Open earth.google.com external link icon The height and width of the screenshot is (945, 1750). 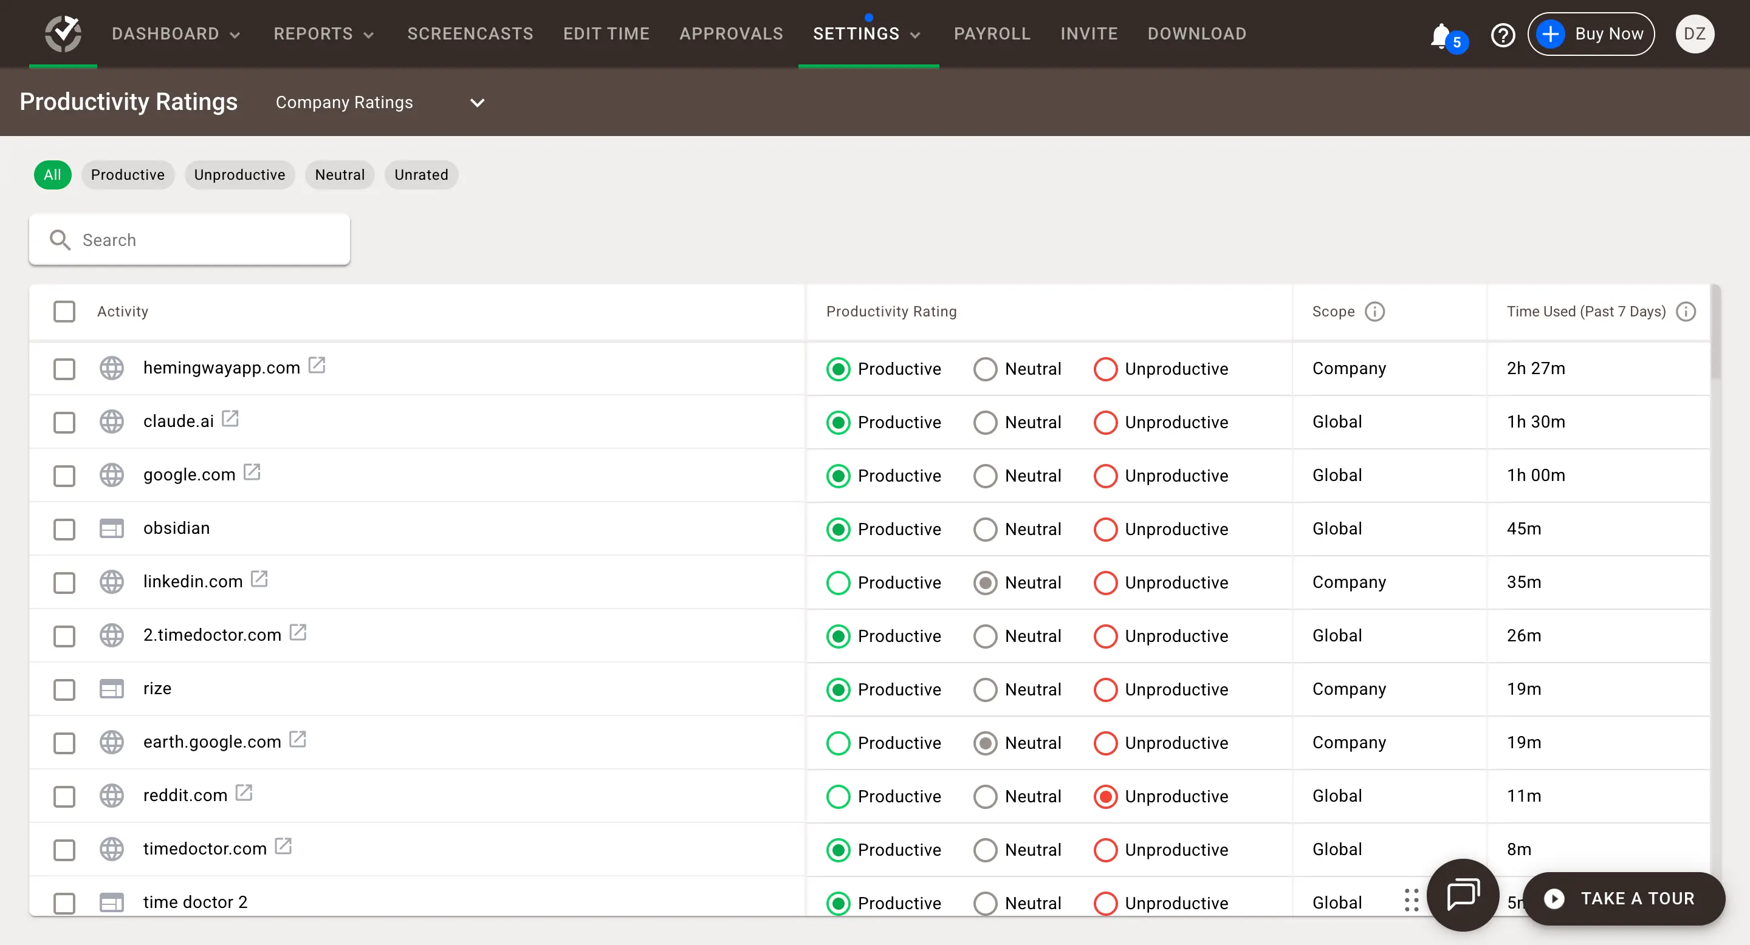pos(298,739)
